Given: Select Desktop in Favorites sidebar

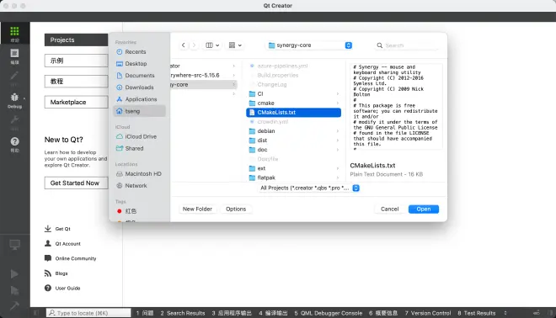Looking at the screenshot, I should tap(139, 64).
